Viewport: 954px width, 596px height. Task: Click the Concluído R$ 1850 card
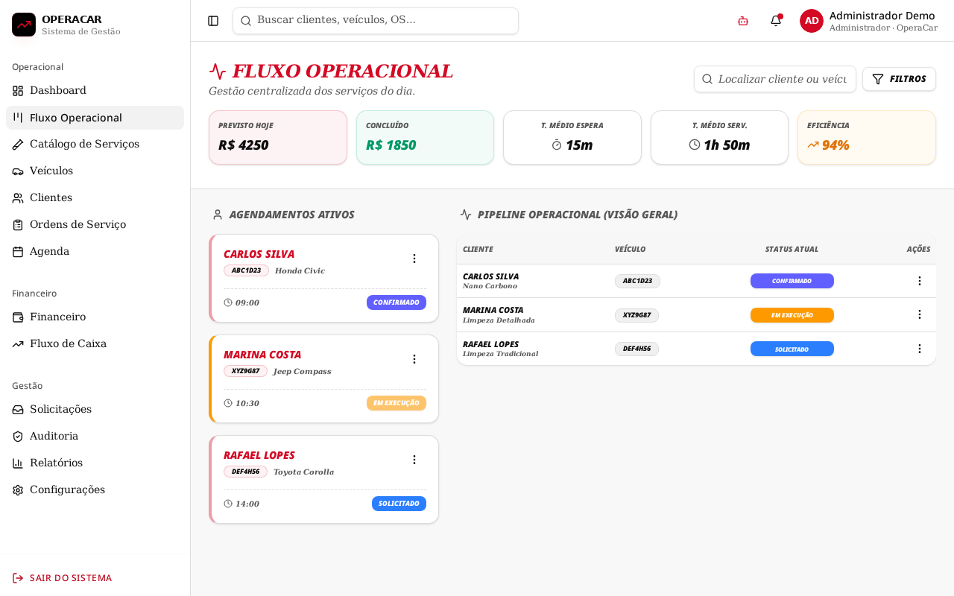tap(425, 138)
